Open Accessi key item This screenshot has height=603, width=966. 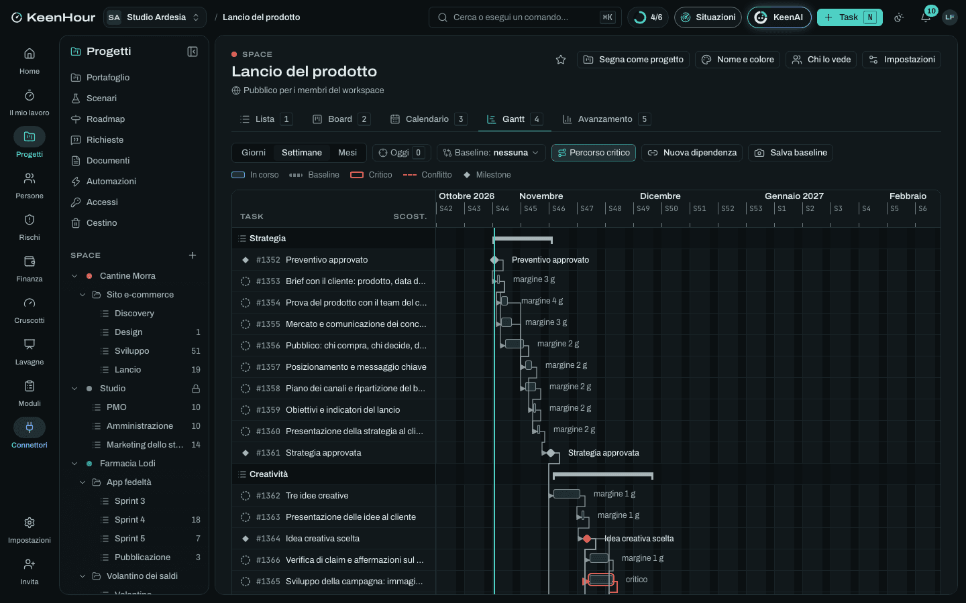coord(134,202)
